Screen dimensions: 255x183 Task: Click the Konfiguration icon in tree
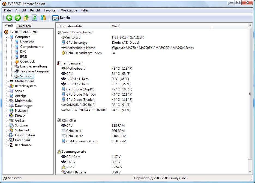[11, 135]
